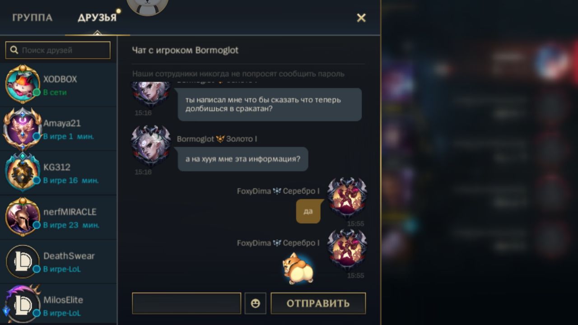
Task: Close the friends panel with X
Action: (x=361, y=18)
